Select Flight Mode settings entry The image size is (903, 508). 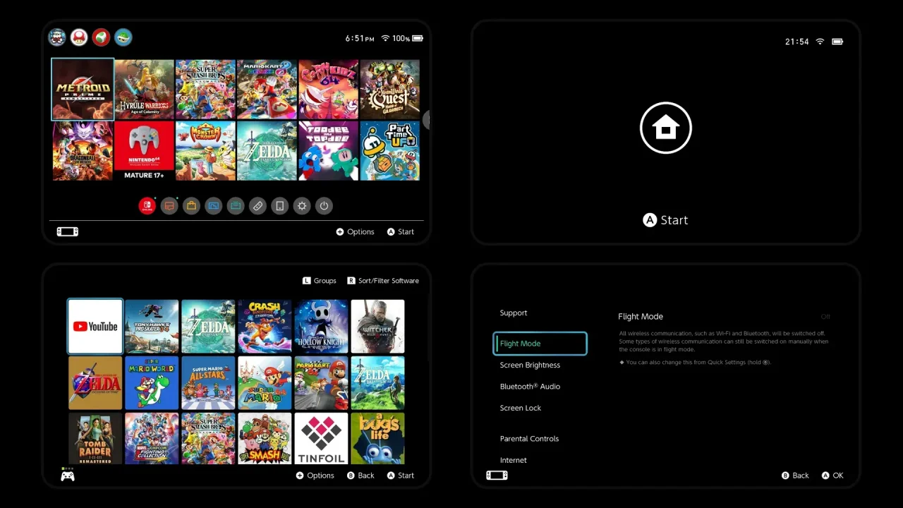(540, 344)
